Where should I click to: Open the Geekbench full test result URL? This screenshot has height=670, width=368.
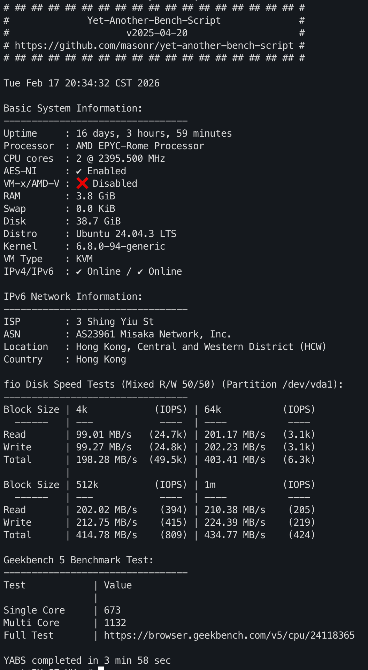[229, 635]
